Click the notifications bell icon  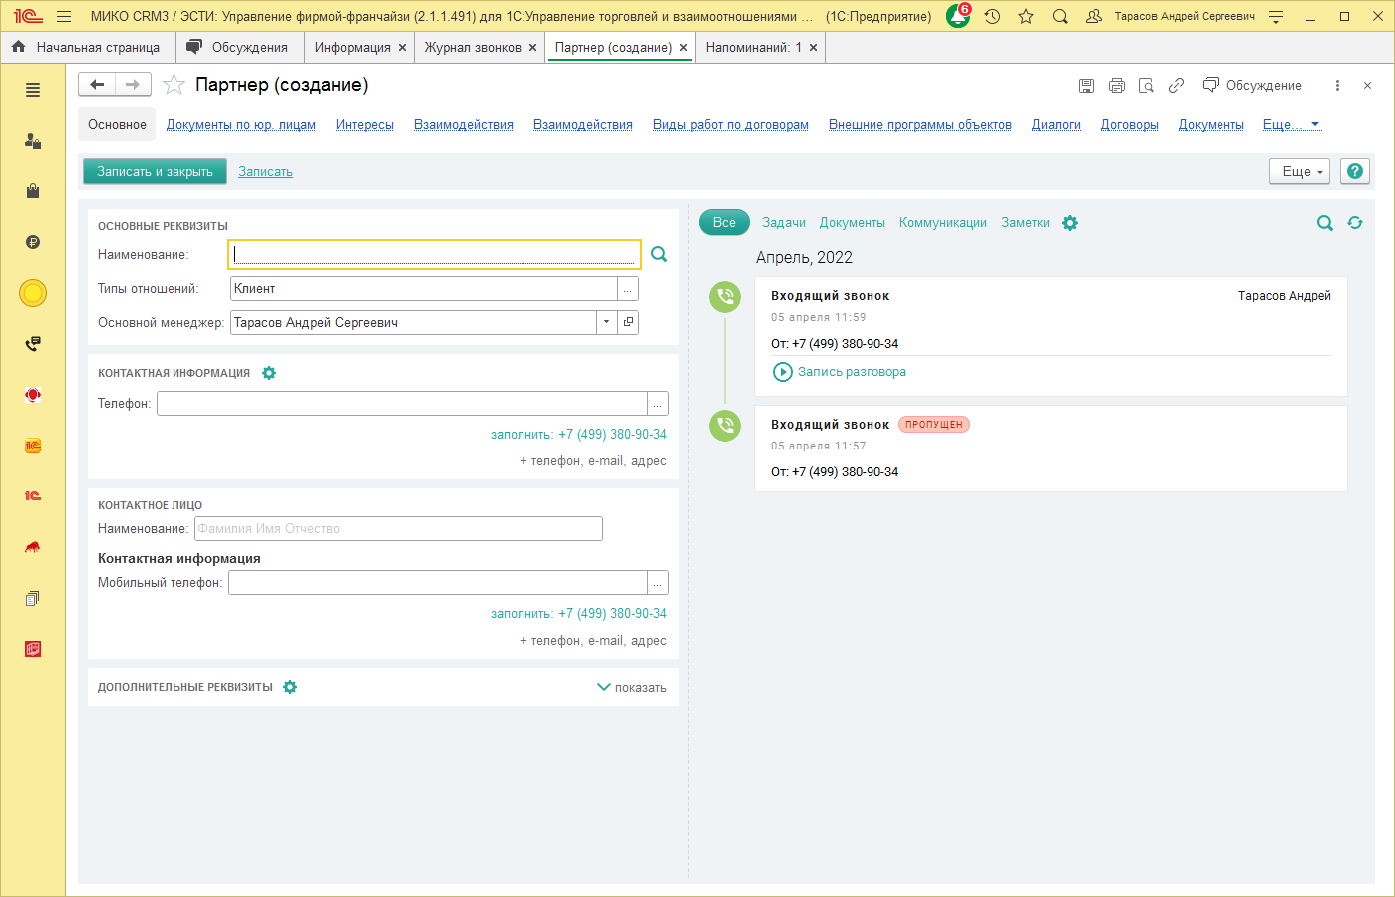coord(957,17)
